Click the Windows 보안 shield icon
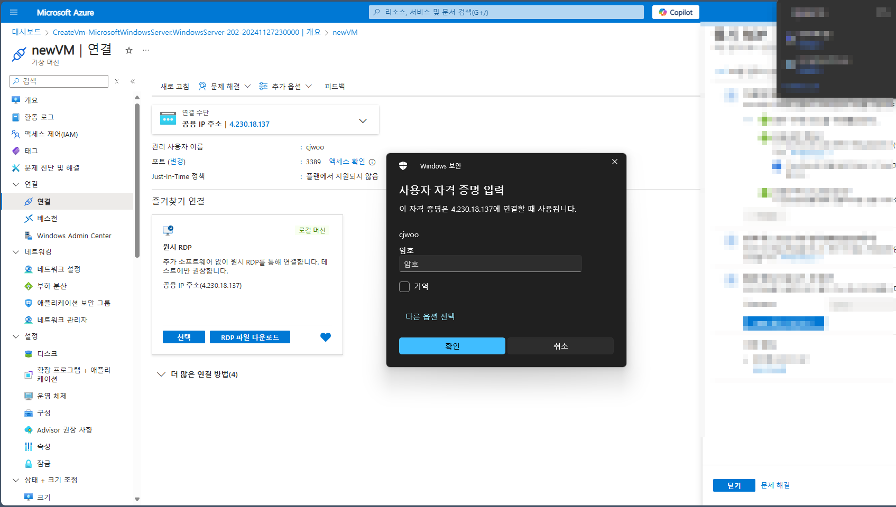896x507 pixels. [x=403, y=166]
